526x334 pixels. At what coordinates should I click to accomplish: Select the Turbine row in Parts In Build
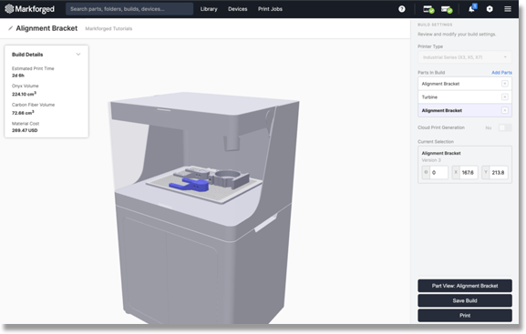(x=465, y=96)
